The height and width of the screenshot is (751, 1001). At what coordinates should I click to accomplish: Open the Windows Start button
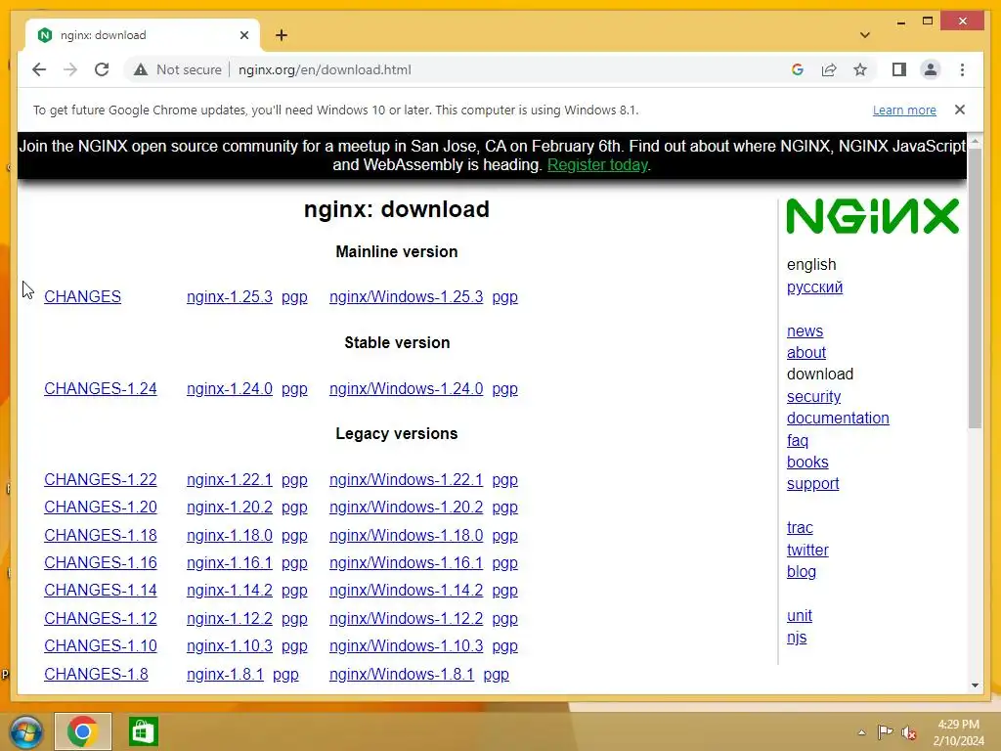pyautogui.click(x=25, y=731)
